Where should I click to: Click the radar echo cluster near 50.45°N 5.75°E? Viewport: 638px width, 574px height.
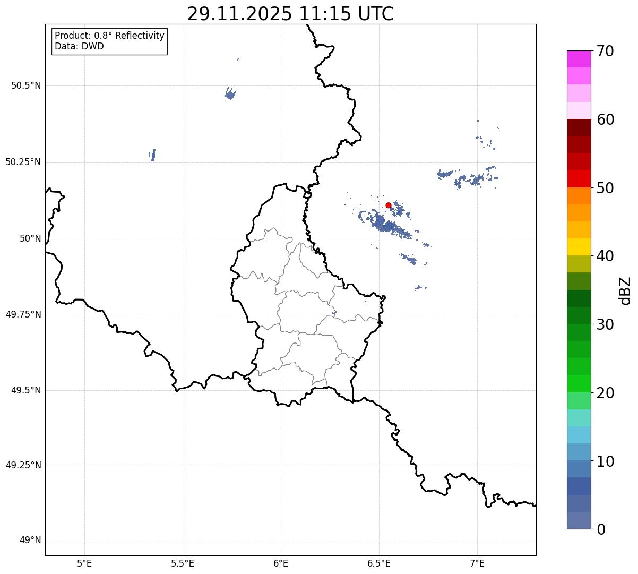[x=230, y=95]
